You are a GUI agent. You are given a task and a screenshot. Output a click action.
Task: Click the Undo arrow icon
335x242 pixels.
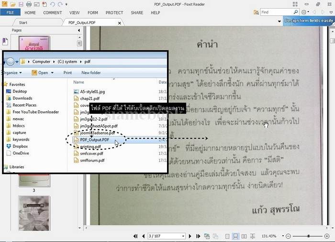click(52, 4)
